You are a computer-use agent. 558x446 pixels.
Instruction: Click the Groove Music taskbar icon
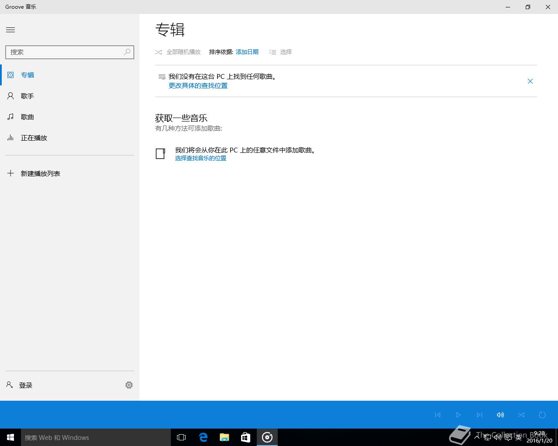(267, 437)
